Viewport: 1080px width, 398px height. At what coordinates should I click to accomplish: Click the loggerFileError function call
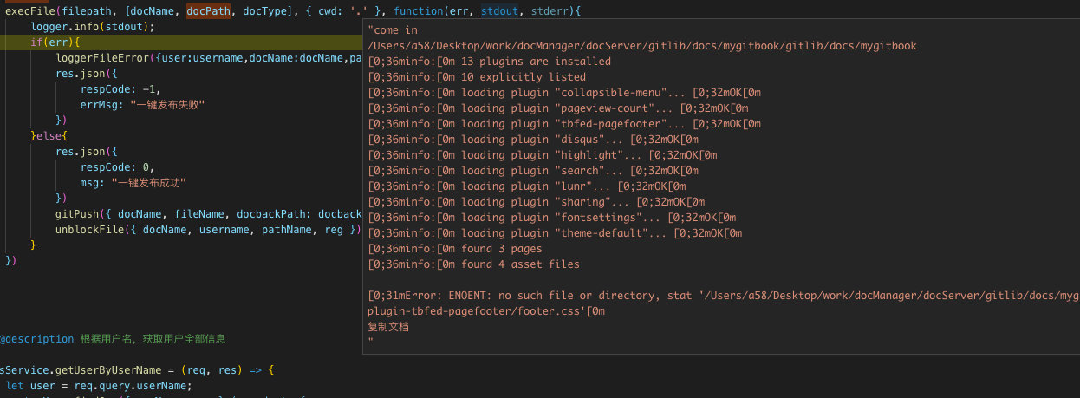point(102,58)
